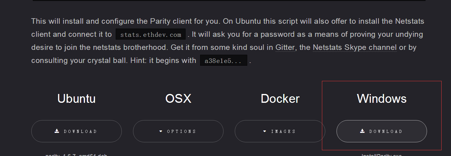Viewport: 451px width, 156px height.
Task: Click the stats.ethdev.com code snippet
Action: (x=151, y=34)
